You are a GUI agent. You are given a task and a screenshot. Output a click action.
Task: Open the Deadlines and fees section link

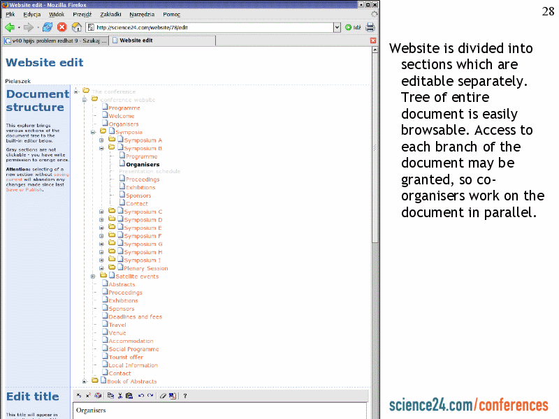(x=135, y=316)
